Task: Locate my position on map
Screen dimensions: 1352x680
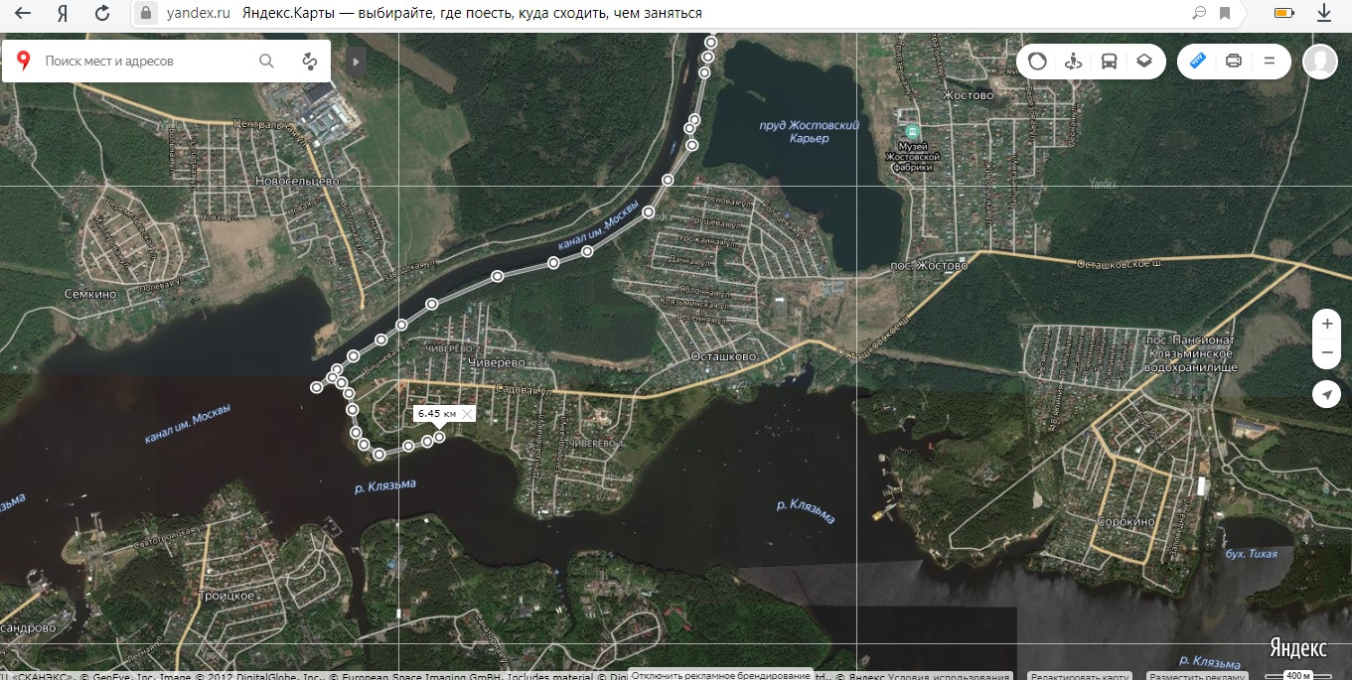Action: [1326, 394]
